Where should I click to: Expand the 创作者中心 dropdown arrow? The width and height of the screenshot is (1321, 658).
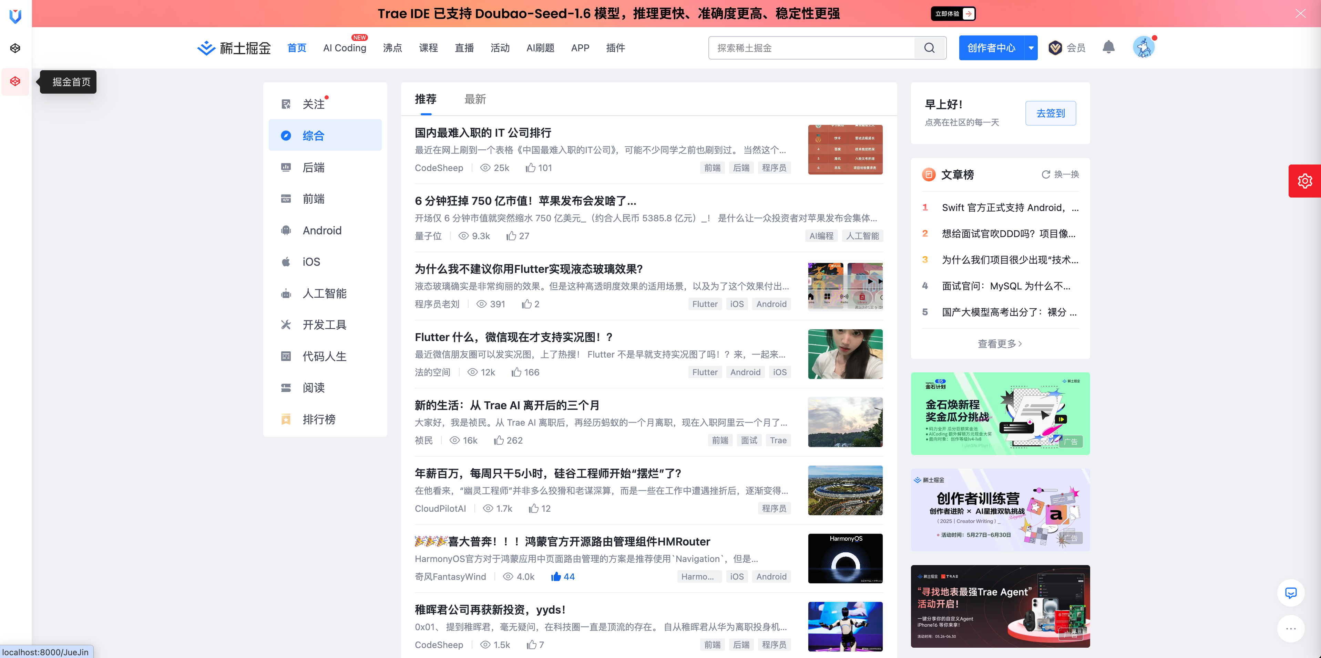tap(1031, 47)
